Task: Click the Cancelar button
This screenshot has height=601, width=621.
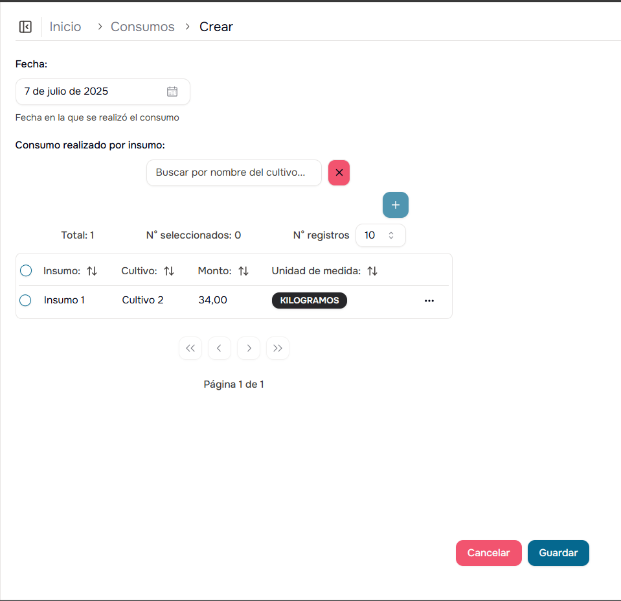Action: [x=488, y=553]
